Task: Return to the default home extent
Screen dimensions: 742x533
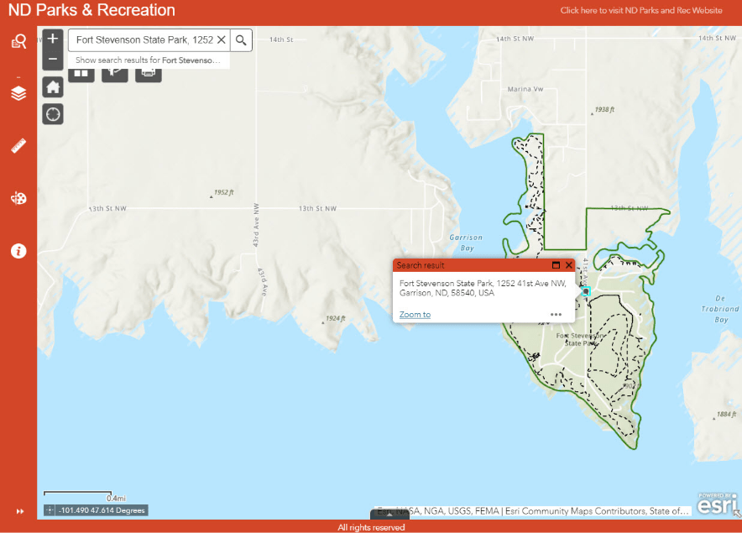Action: (53, 86)
